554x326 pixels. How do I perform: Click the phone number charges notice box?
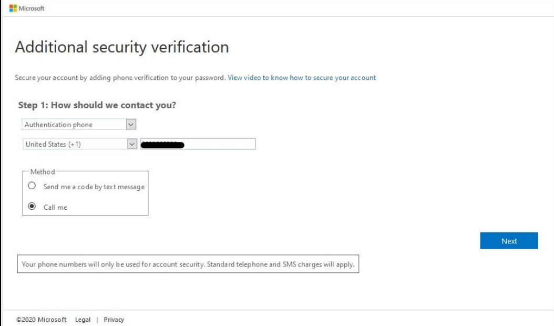tap(188, 264)
